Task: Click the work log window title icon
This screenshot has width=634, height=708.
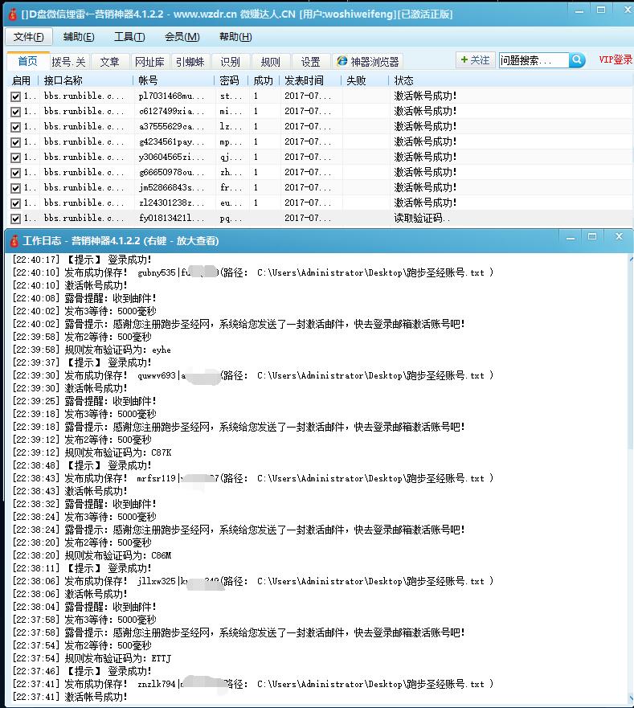Action: click(x=14, y=240)
